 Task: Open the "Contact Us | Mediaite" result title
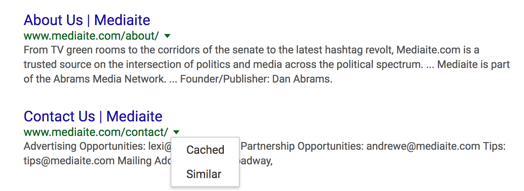pos(93,116)
